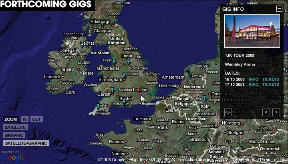Go to next gig arrow
The image size is (288, 164).
coord(276,112)
